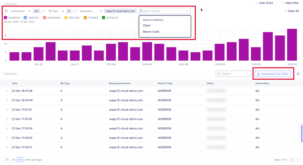
Task: Go to next page arrow
Action: [x=297, y=160]
